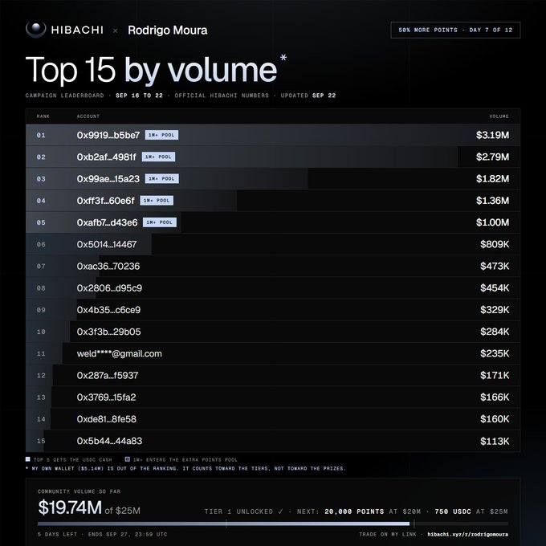Click the $235K volume value

(x=495, y=354)
